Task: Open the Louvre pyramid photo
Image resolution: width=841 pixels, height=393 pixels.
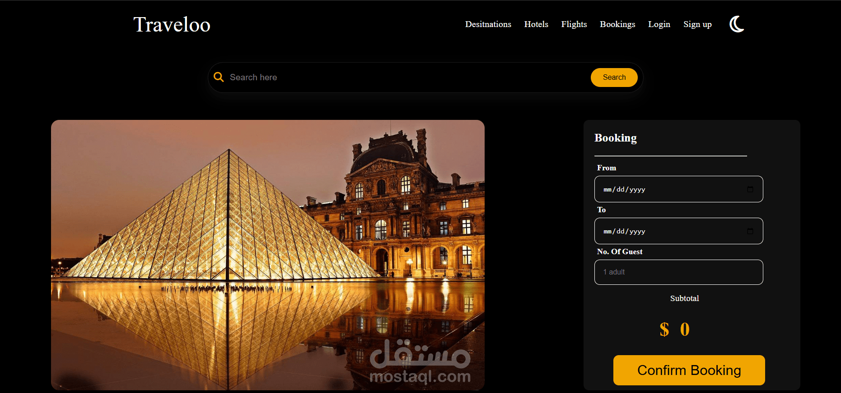Action: tap(268, 255)
